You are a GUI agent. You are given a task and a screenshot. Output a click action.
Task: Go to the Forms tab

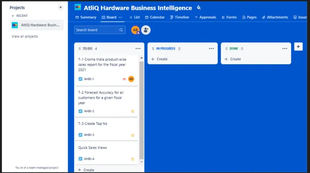[x=229, y=17]
